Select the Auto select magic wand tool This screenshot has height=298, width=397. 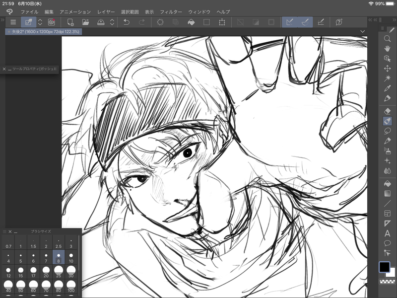(x=387, y=78)
